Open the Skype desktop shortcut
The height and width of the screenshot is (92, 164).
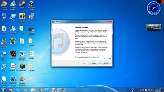click(4, 67)
